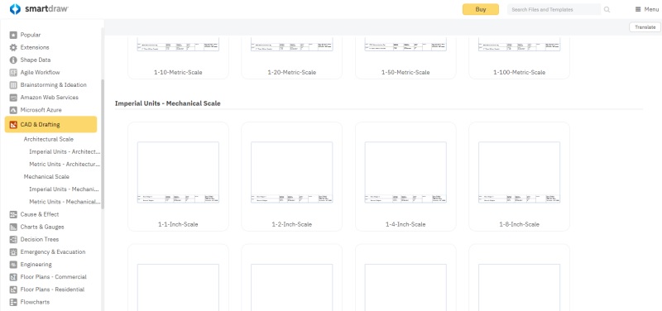Click the search magnifier icon
This screenshot has height=311, width=662.
click(x=607, y=9)
